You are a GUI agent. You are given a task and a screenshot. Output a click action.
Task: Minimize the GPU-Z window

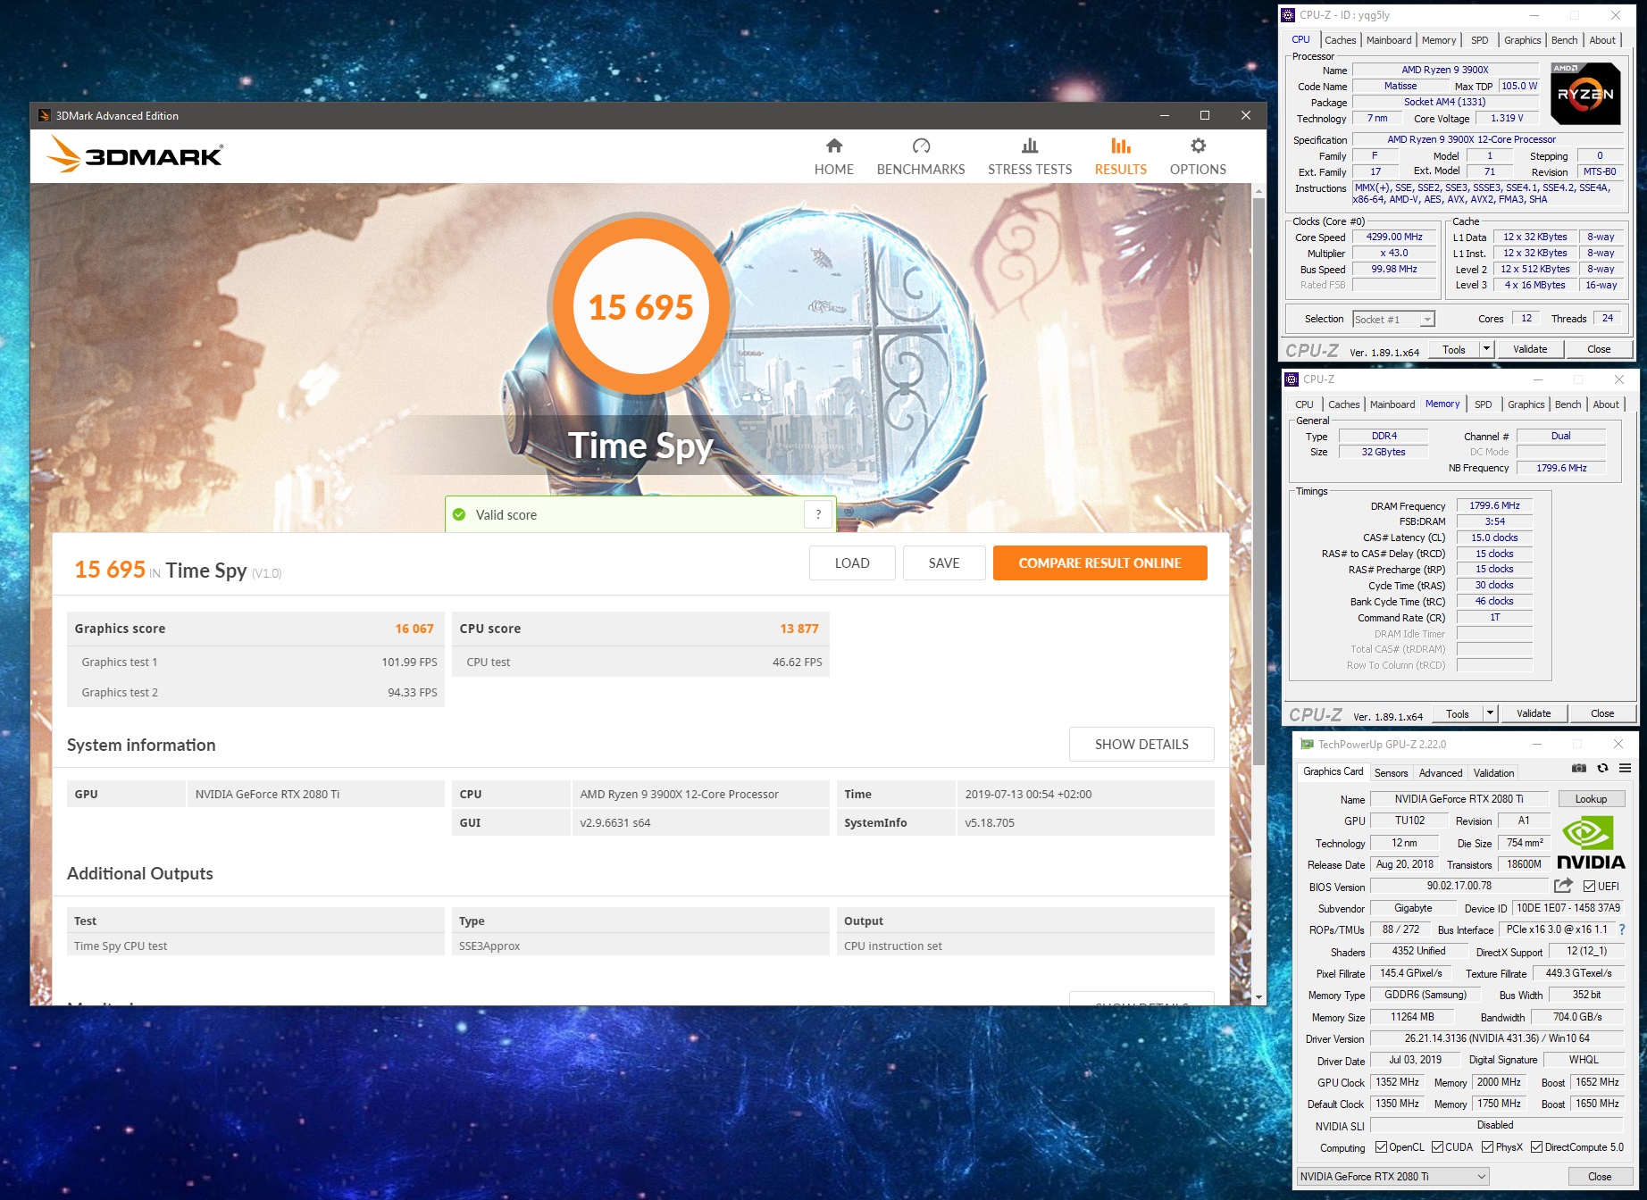coord(1537,744)
